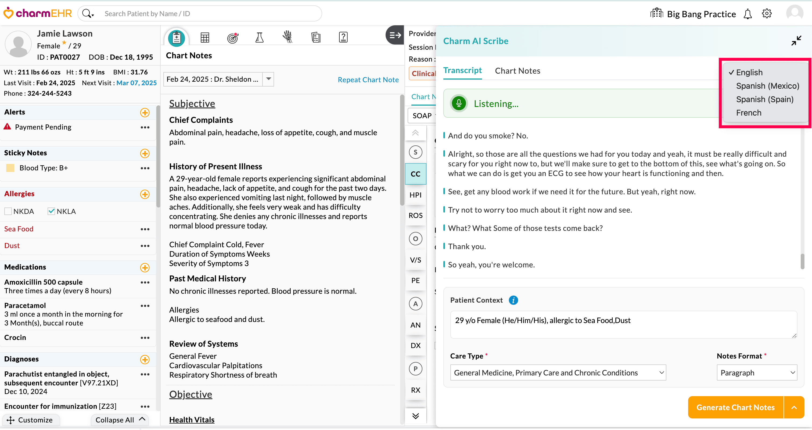
Task: Open the Notes Format dropdown
Action: point(757,373)
